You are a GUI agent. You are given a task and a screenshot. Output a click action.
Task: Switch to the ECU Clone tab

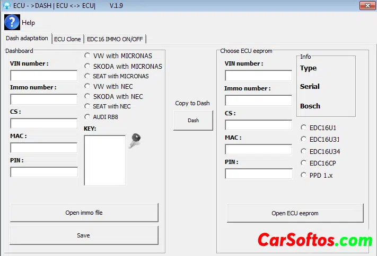(67, 39)
